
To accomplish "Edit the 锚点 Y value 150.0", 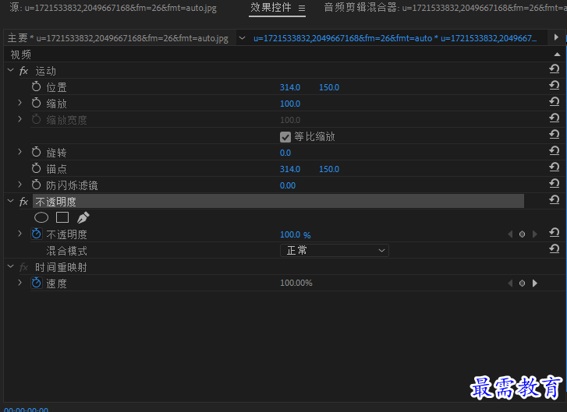I will pos(329,169).
